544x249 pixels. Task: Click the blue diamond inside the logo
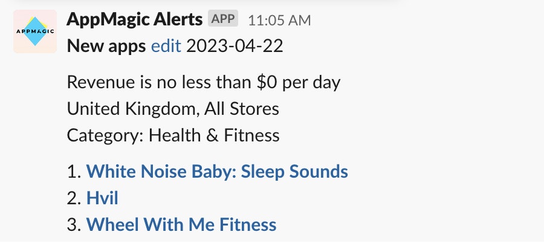[35, 31]
